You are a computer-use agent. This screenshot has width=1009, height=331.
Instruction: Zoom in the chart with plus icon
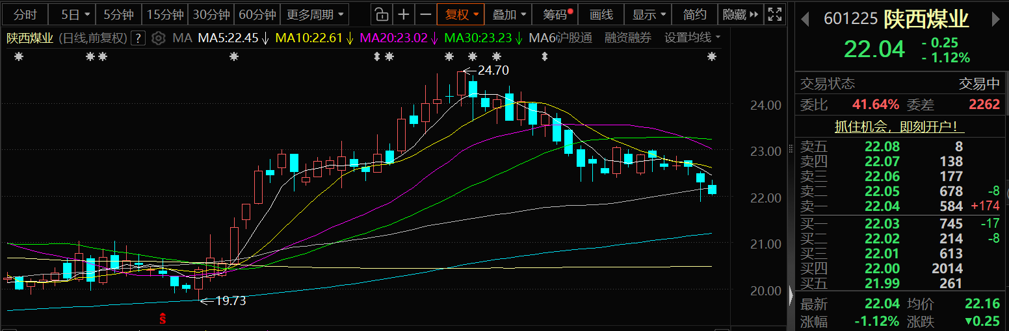pos(404,14)
